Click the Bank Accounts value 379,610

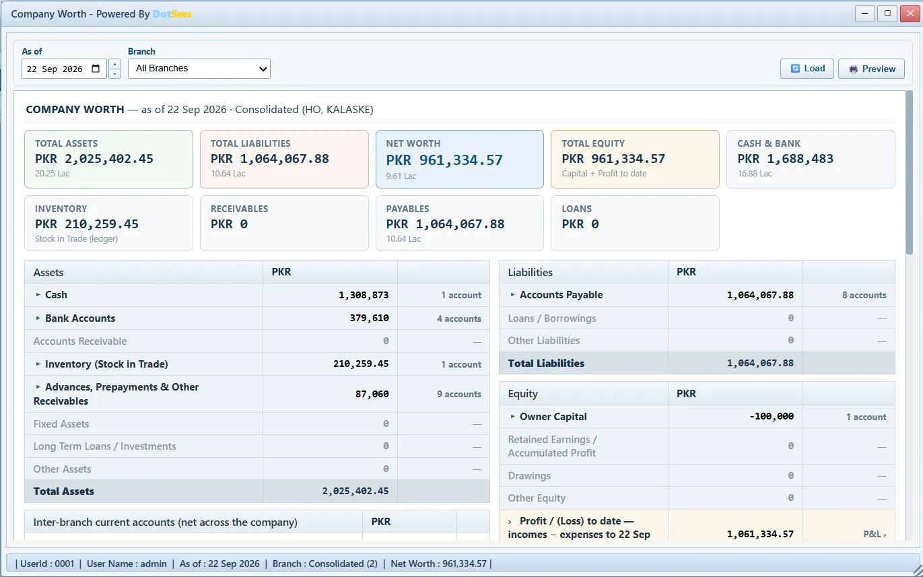click(370, 318)
